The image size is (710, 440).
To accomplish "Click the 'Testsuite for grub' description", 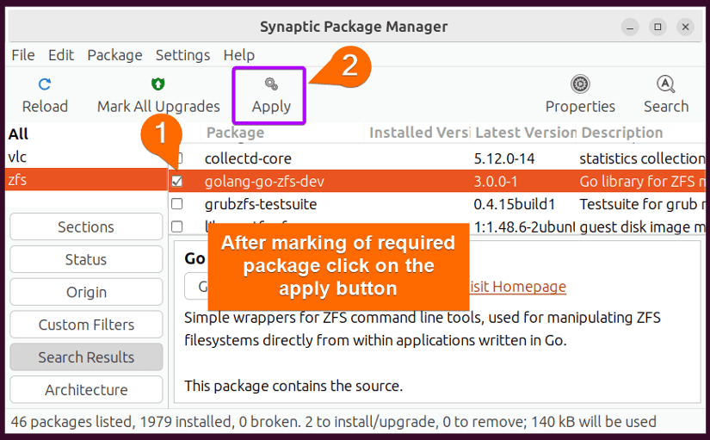I will [642, 204].
